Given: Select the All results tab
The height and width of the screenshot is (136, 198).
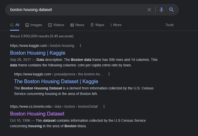Looking at the screenshot, I should coord(15,25).
